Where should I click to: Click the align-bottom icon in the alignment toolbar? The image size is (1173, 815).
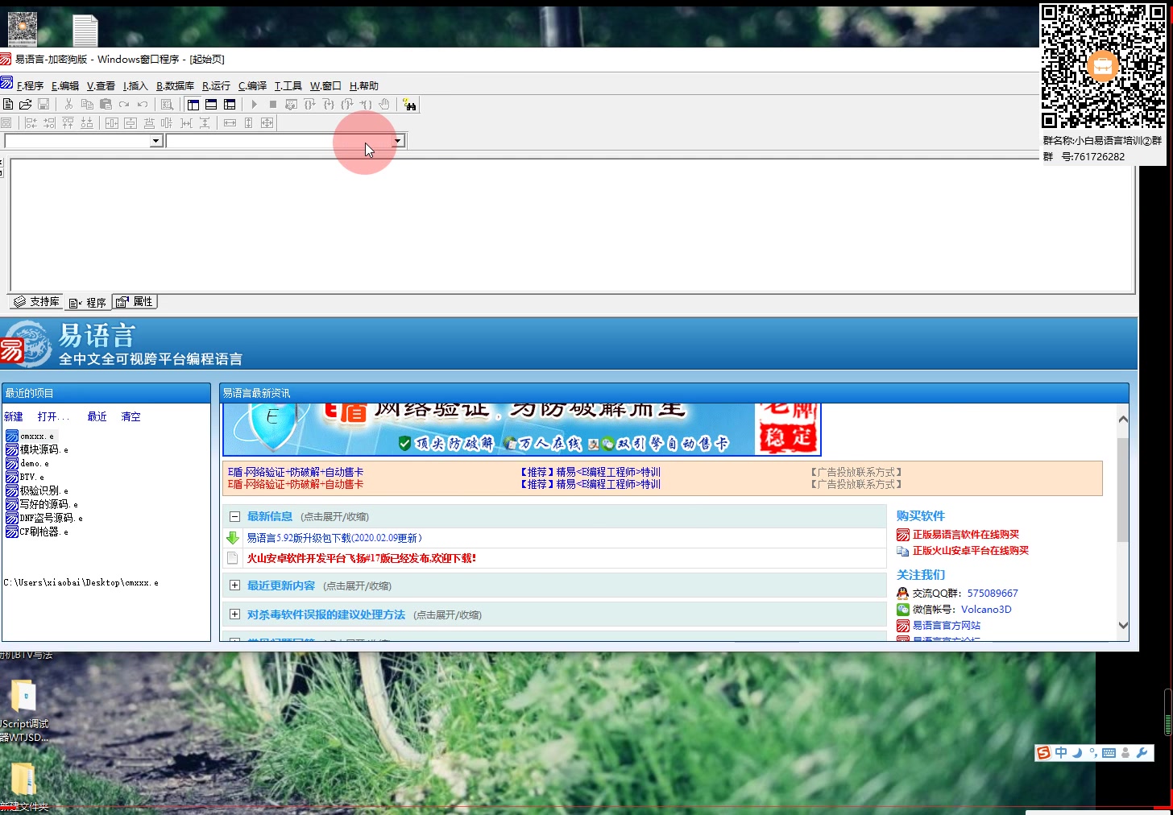87,123
